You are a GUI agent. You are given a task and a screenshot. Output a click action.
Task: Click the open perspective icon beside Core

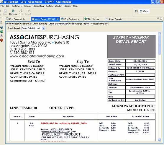click(137, 11)
